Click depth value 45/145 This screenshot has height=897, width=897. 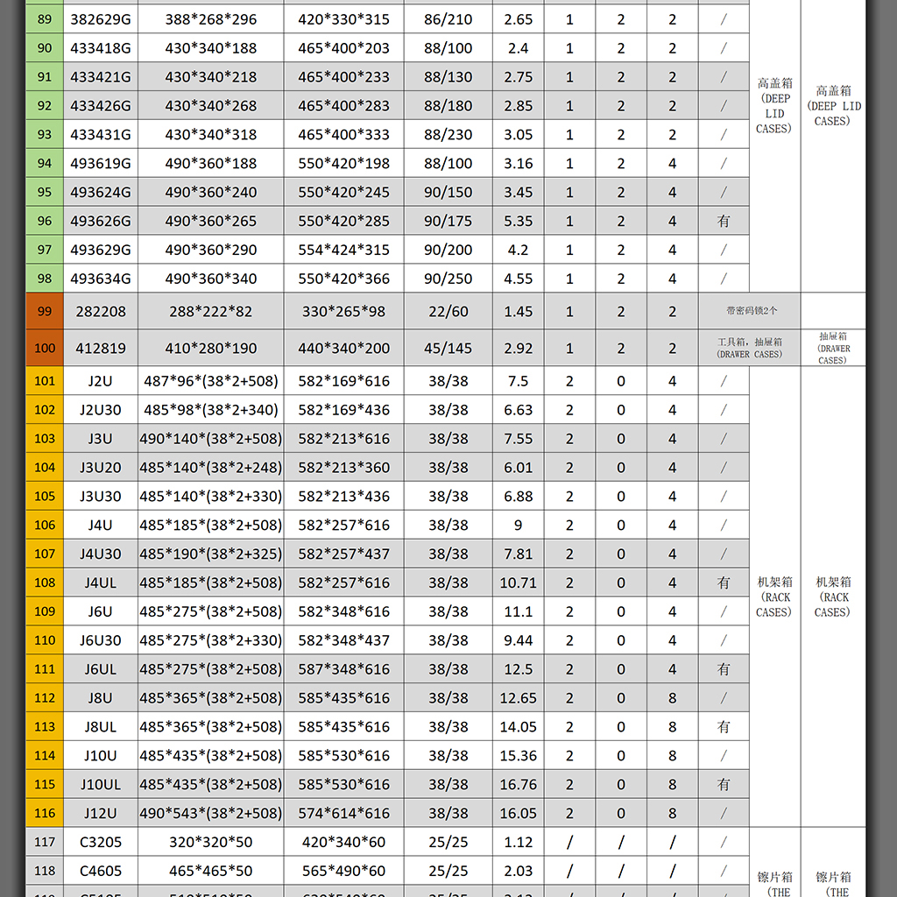448,348
